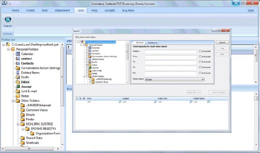Tick Is Exclude next to To field

(x=200, y=62)
